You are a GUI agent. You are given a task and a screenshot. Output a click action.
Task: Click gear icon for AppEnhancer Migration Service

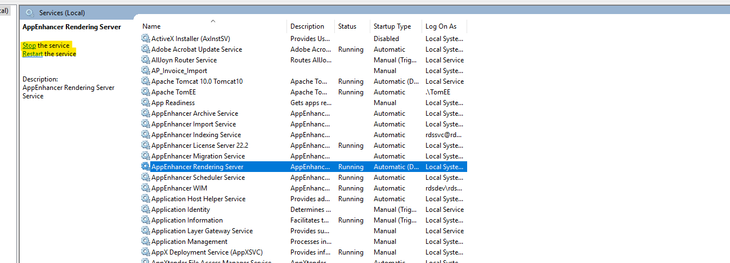[146, 156]
